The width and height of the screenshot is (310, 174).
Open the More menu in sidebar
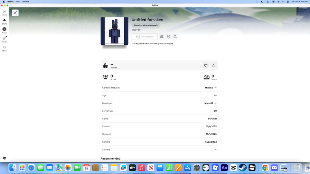4,48
